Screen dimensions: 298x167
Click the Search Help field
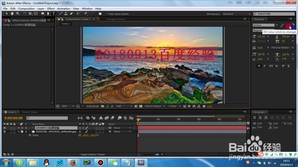274,14
